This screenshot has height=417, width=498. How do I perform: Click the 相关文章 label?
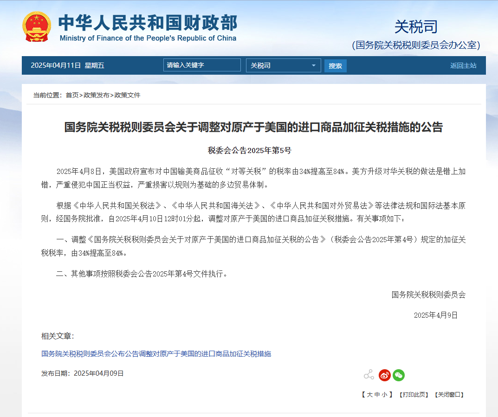point(58,336)
